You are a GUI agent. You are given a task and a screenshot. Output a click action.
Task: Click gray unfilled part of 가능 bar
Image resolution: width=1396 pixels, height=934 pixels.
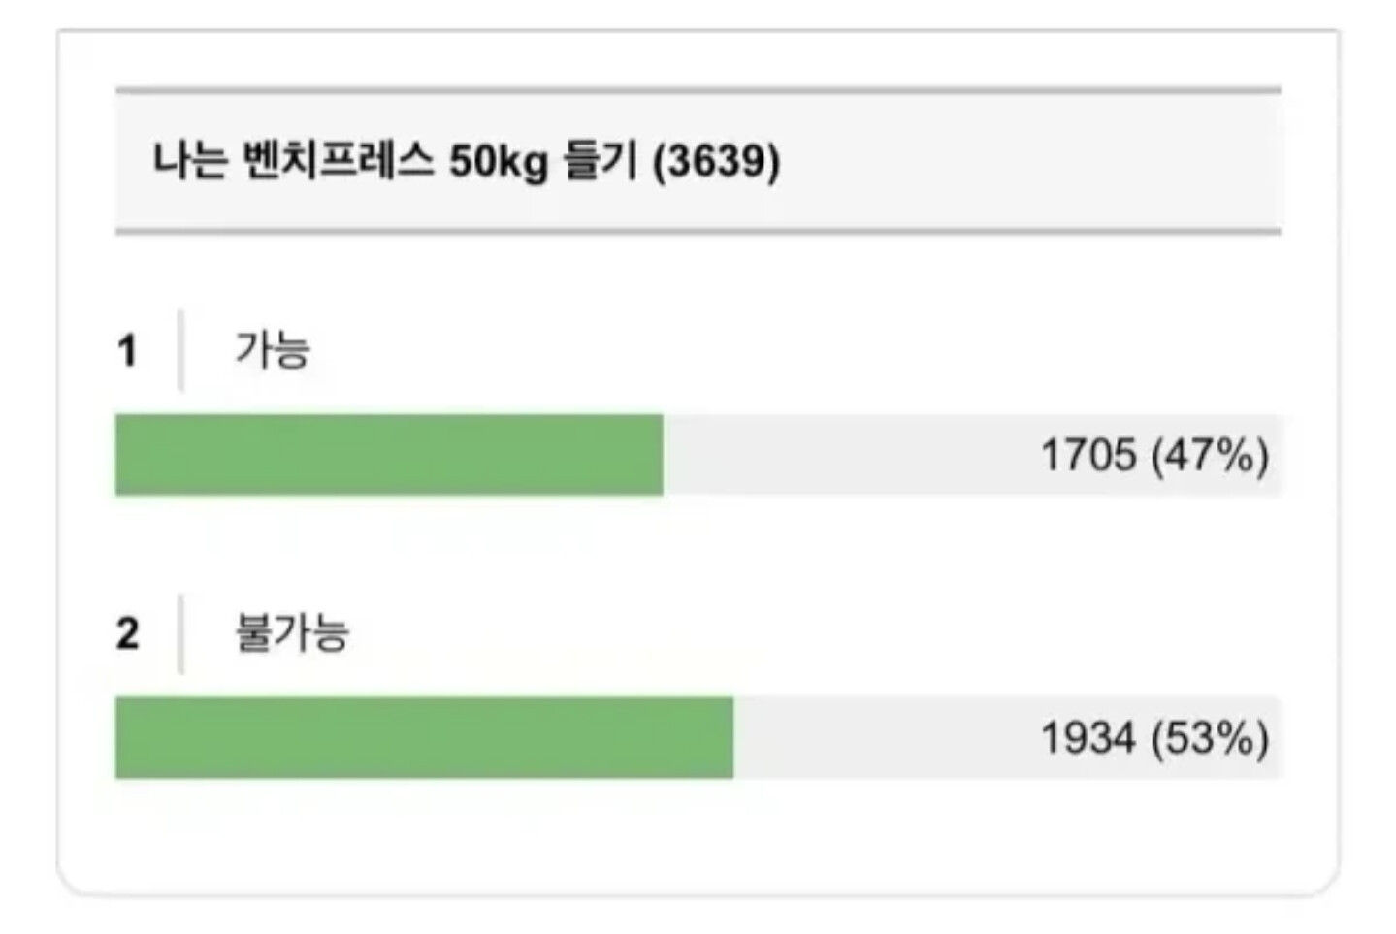(x=972, y=455)
